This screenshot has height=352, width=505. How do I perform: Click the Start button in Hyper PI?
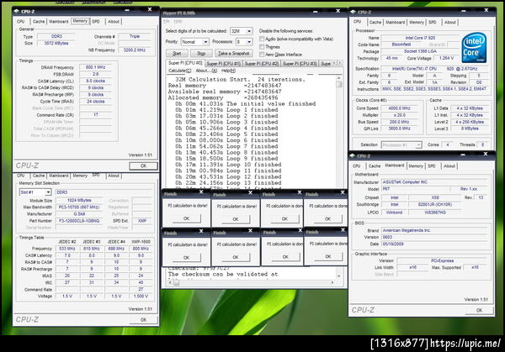coord(177,54)
